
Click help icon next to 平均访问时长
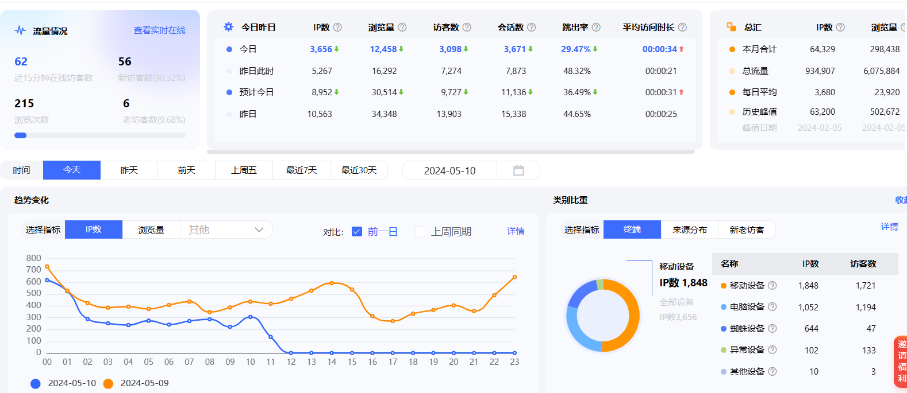pyautogui.click(x=682, y=27)
